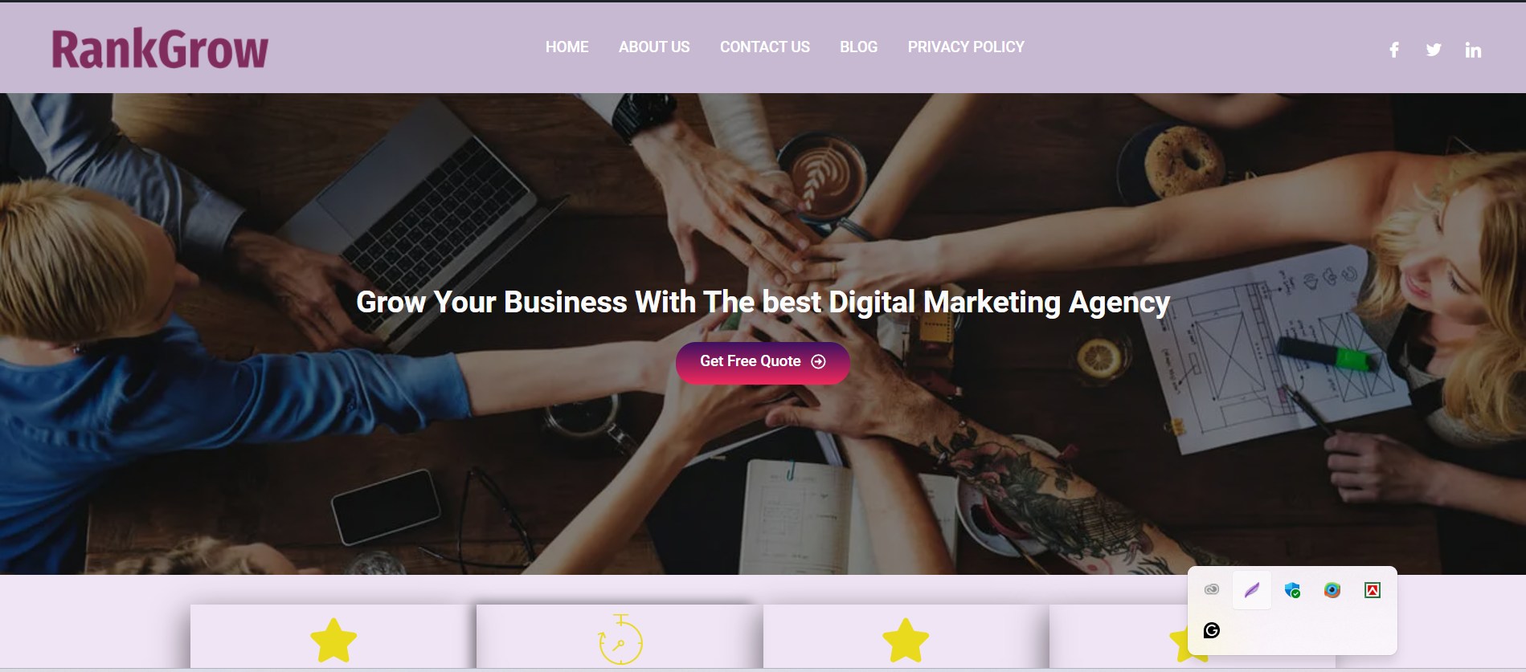
Task: Click the Get Free Quote button
Action: point(763,362)
